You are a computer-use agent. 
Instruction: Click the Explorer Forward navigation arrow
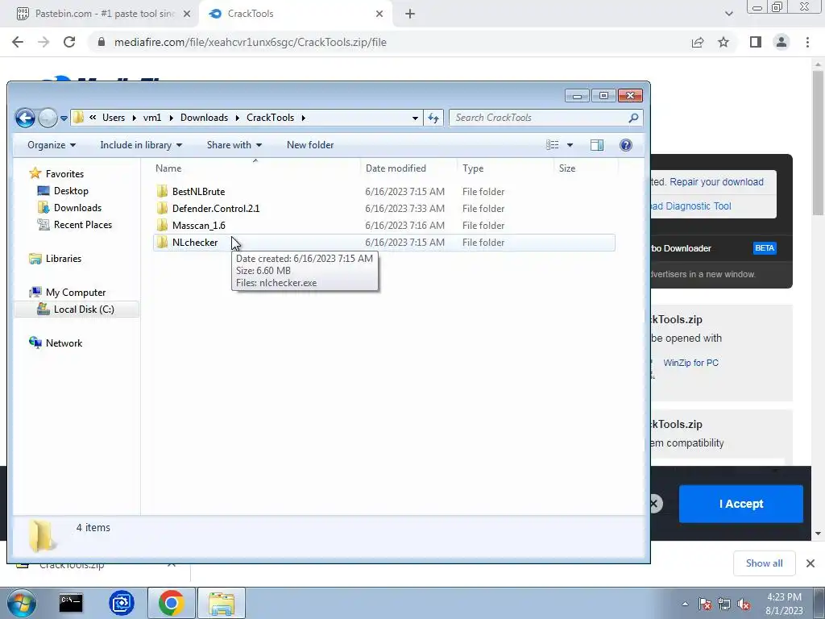(x=48, y=118)
